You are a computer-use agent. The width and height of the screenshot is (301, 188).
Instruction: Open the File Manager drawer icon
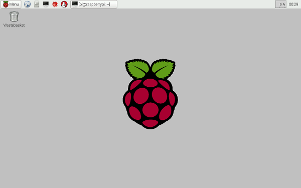[x=37, y=4]
